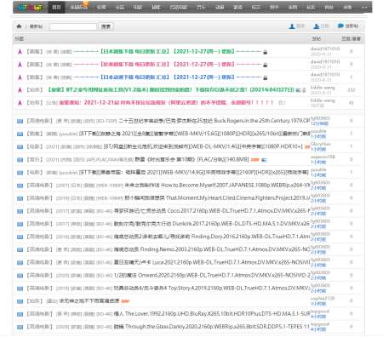Click the thread icon beside the Coco.2017 row

coord(20,211)
